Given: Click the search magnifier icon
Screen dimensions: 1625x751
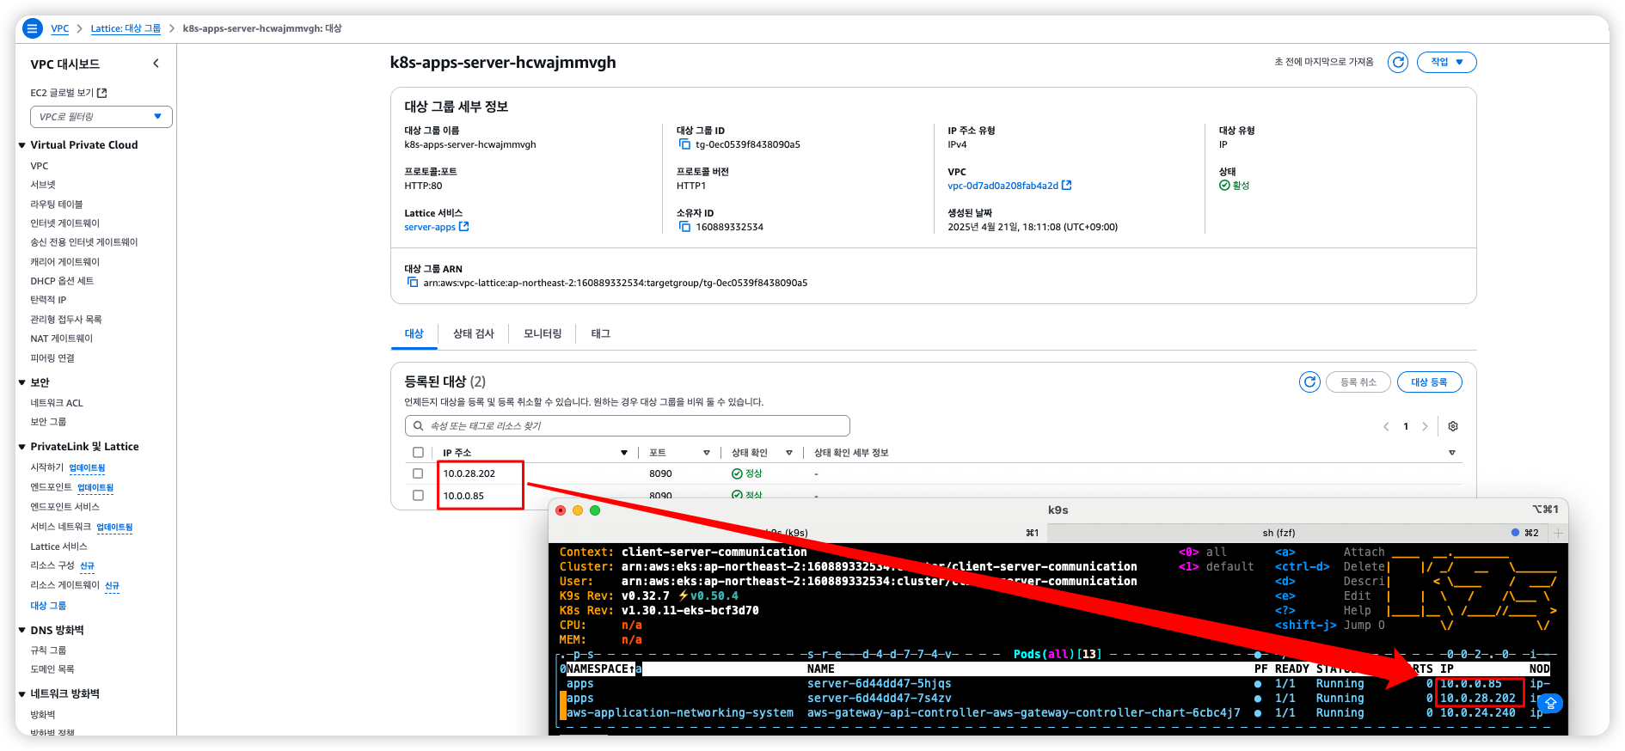Looking at the screenshot, I should tap(418, 426).
